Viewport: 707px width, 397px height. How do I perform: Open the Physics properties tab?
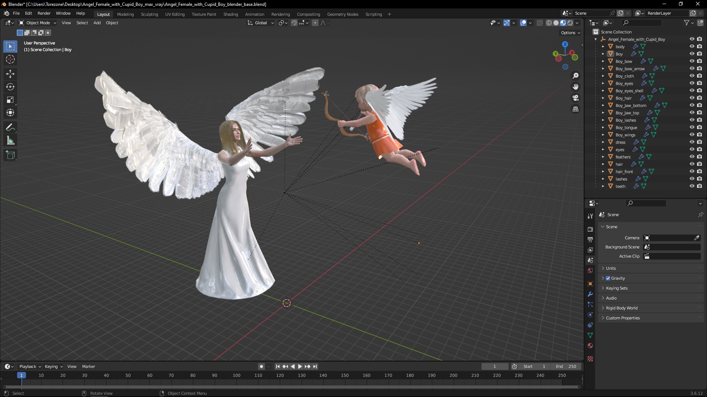(x=590, y=315)
